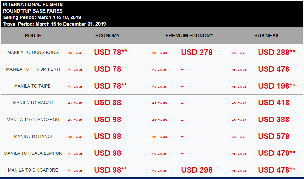
Task: Select the MANILA TO MACAU route
Action: (x=33, y=103)
